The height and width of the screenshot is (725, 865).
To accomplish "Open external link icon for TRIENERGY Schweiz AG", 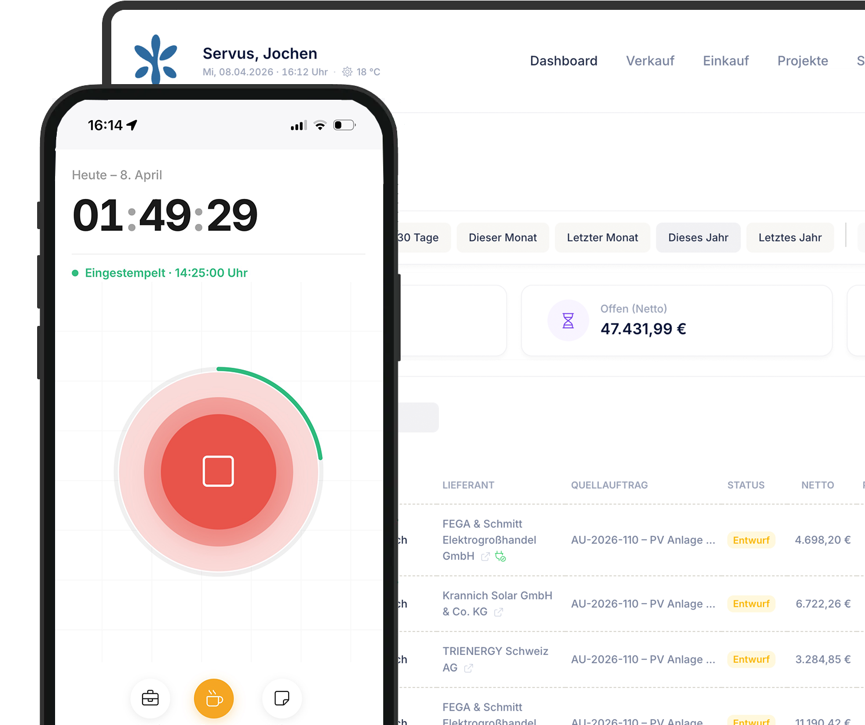I will [x=468, y=668].
